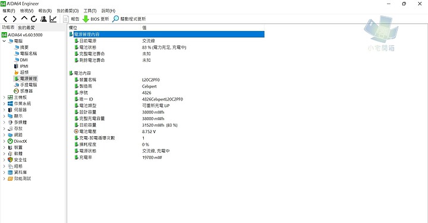
Task: Expand the 作業系統 operating system node
Action: point(4,103)
